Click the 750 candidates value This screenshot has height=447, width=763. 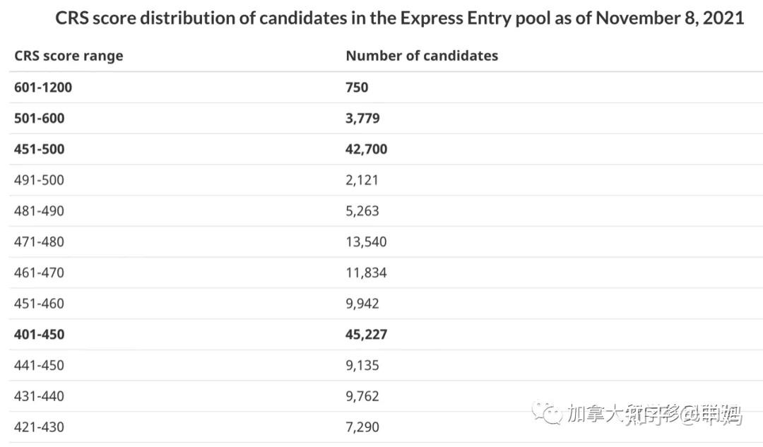tap(357, 88)
